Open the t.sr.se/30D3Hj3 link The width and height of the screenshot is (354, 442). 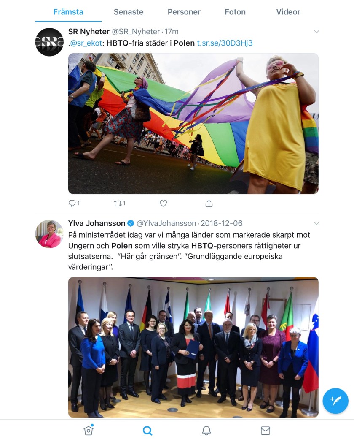click(225, 43)
